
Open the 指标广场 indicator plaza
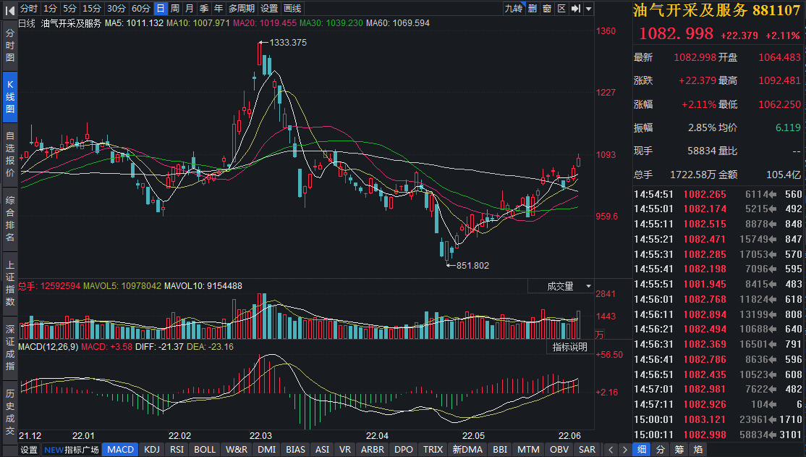(72, 450)
